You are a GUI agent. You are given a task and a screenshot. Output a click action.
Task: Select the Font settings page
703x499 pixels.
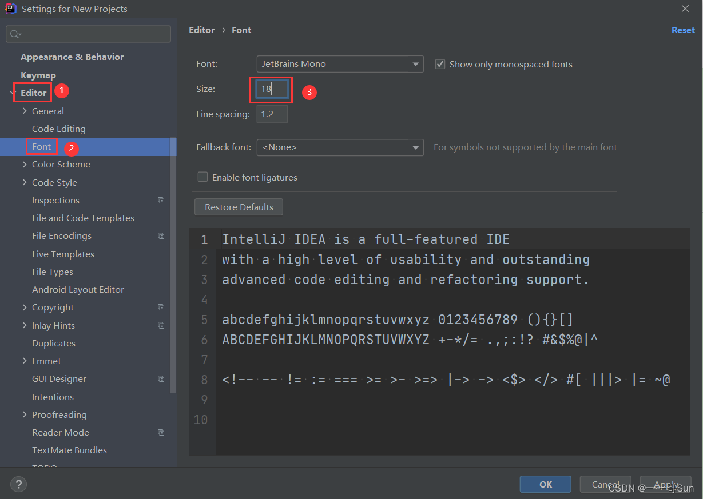coord(42,146)
